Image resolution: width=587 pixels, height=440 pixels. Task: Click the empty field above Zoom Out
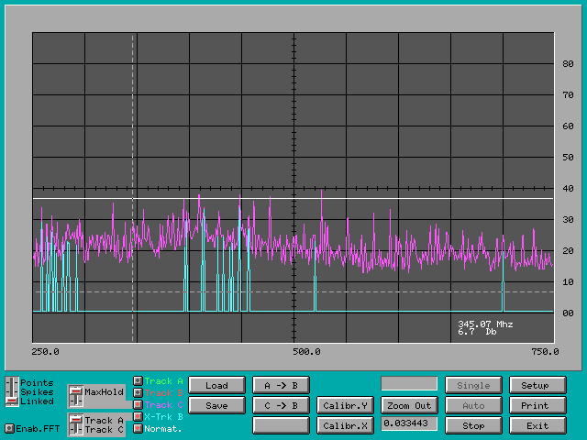click(409, 383)
